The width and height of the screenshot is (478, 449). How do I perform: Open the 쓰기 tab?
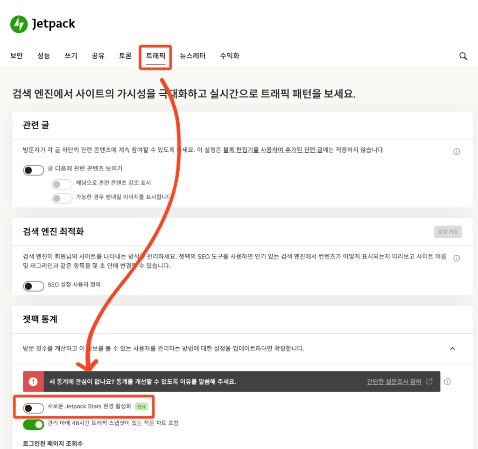[71, 56]
